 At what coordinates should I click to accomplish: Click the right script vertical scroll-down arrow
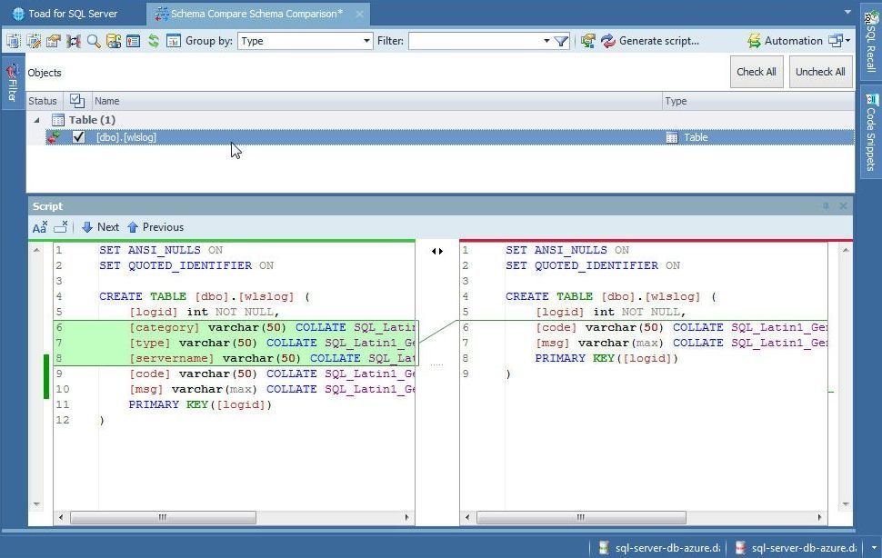[x=846, y=504]
